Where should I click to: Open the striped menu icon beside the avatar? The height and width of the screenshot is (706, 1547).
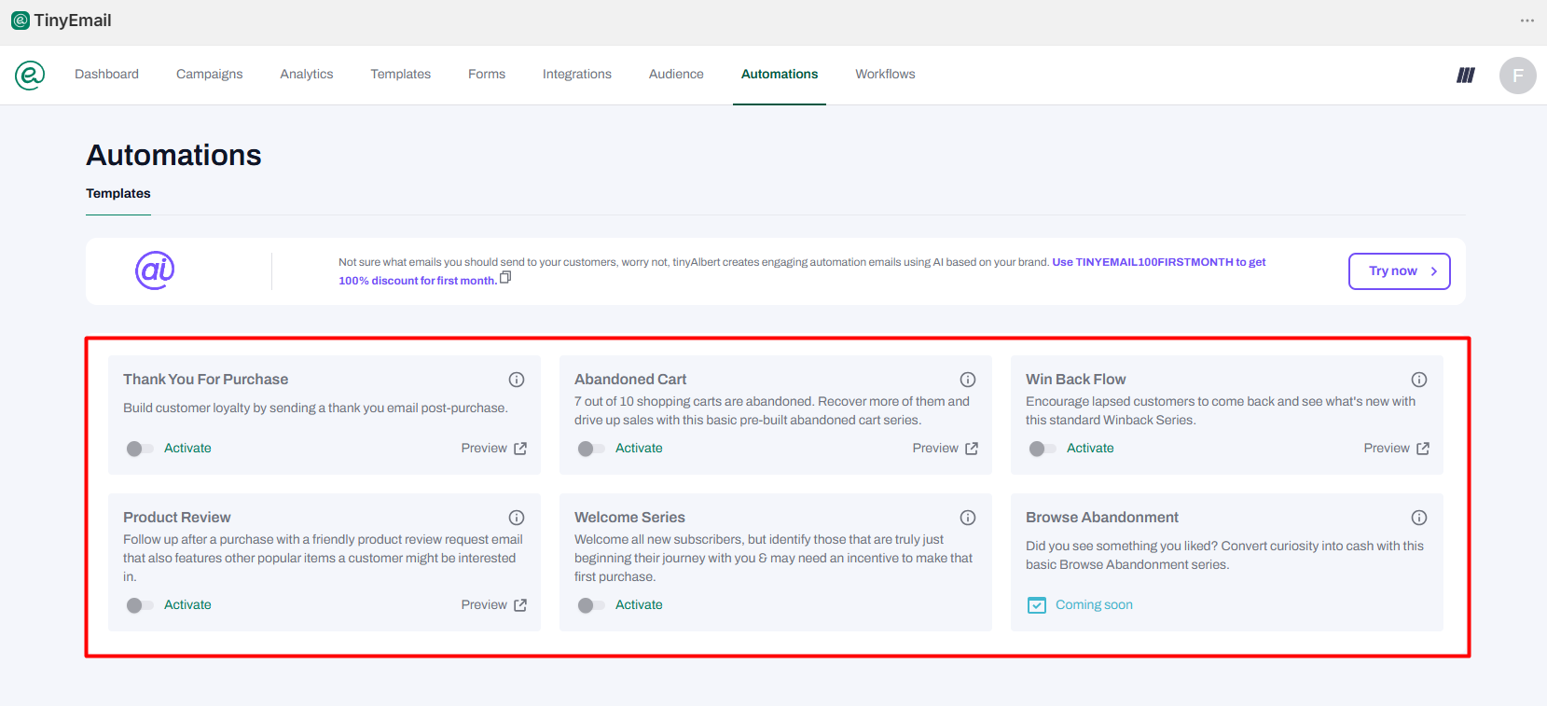(1466, 75)
